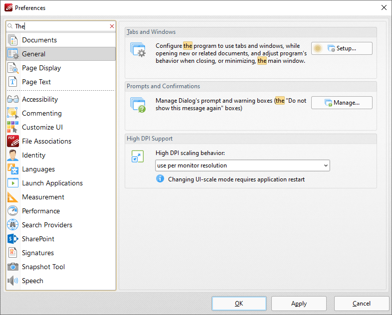Open the Measurement category label
Image resolution: width=392 pixels, height=315 pixels.
point(43,197)
